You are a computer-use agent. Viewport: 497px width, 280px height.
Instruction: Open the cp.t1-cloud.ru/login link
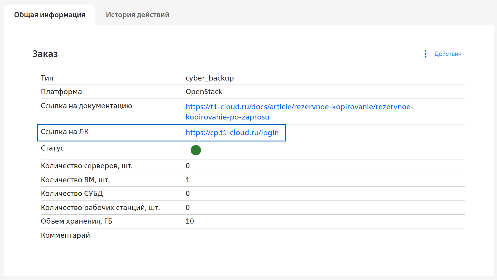click(x=232, y=133)
